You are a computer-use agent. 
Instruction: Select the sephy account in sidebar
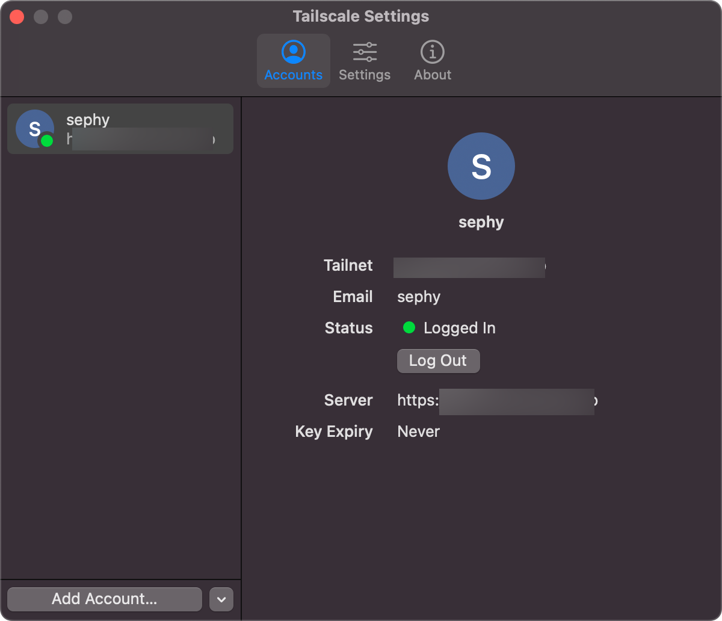click(x=120, y=129)
